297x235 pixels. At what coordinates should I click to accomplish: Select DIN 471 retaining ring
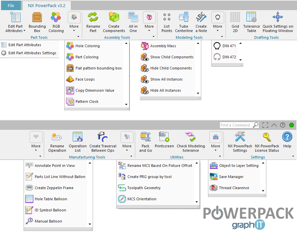click(225, 46)
